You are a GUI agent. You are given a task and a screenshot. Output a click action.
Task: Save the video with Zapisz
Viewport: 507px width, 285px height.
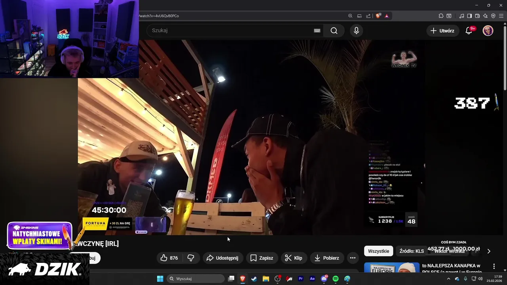(x=262, y=258)
